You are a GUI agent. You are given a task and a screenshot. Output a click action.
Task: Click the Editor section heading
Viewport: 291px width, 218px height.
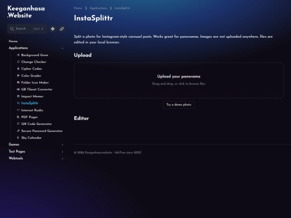pyautogui.click(x=81, y=118)
